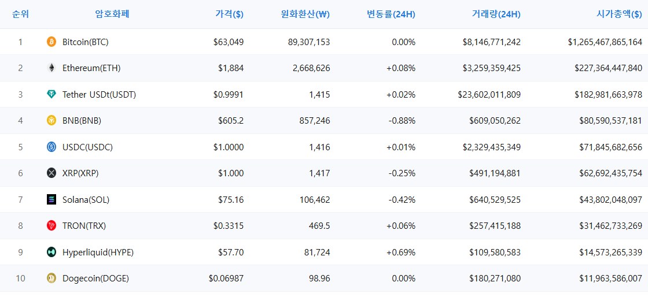The image size is (648, 297).
Task: Click the BNB coin icon
Action: (51, 121)
